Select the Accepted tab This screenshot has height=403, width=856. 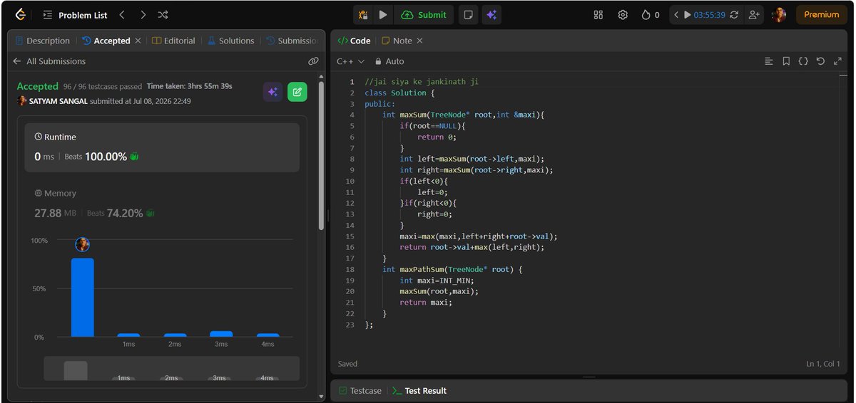[106, 41]
